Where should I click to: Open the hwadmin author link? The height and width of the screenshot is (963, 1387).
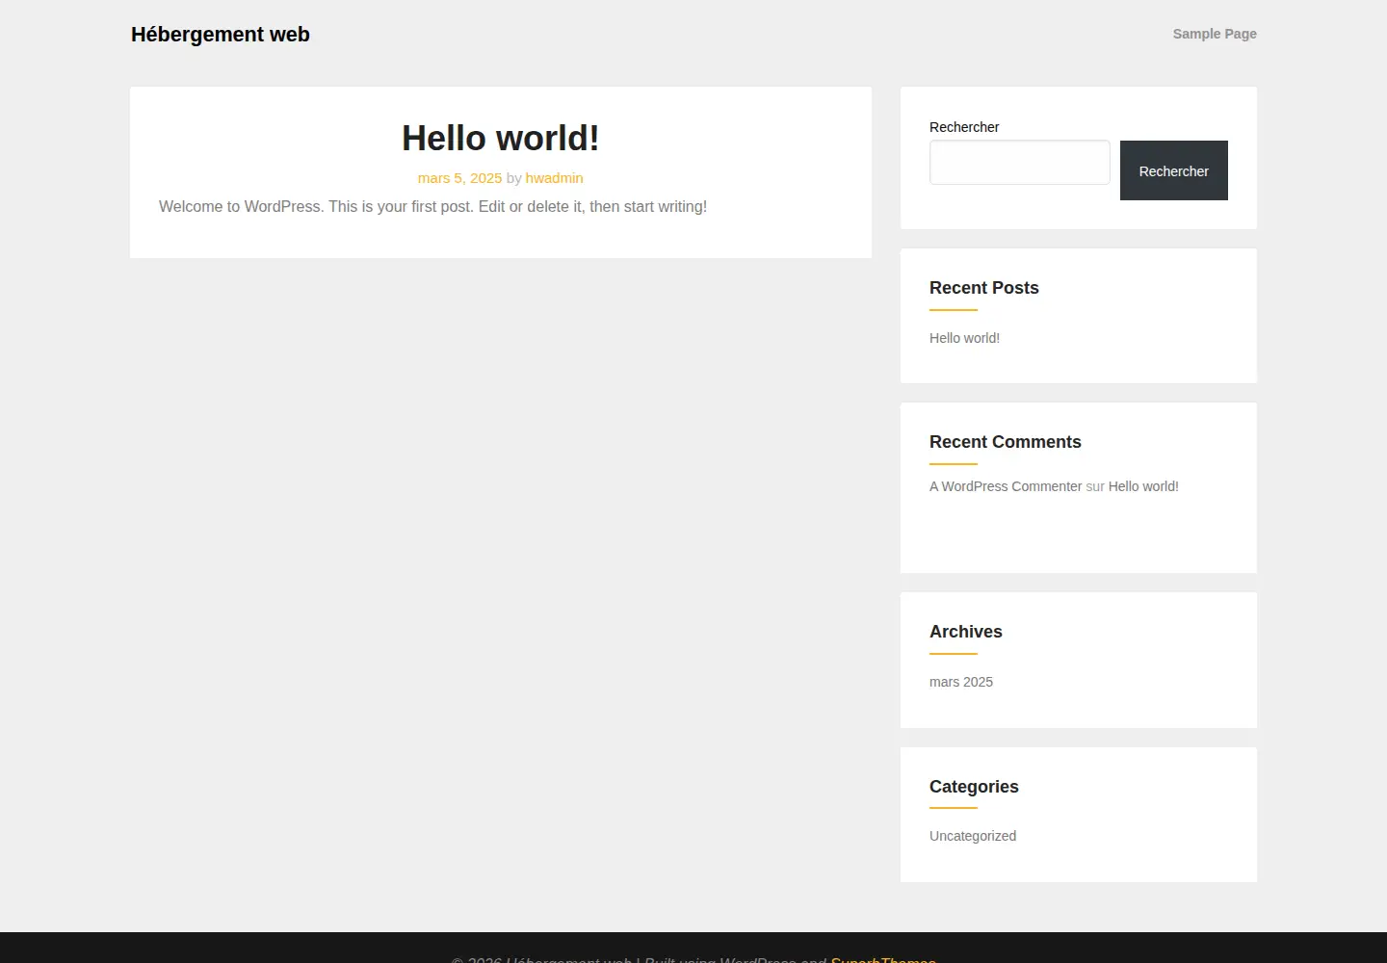click(554, 178)
